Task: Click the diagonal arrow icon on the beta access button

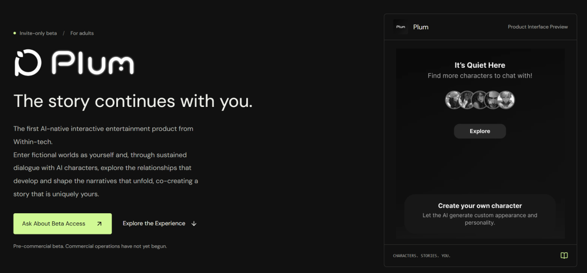Action: click(99, 224)
